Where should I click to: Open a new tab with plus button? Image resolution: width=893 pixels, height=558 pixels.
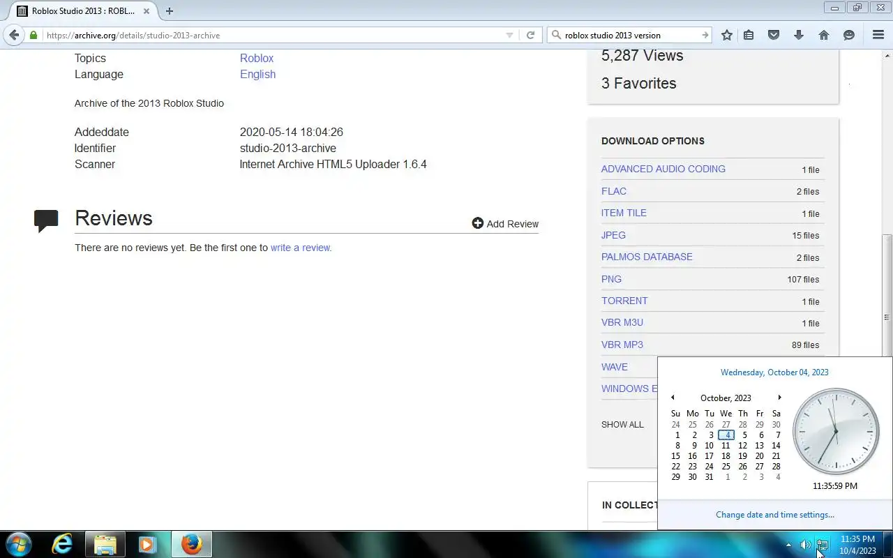(170, 11)
